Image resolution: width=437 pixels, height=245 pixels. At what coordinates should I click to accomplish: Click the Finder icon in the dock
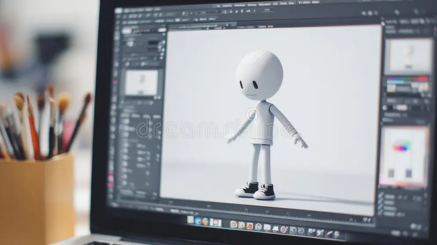pyautogui.click(x=190, y=219)
